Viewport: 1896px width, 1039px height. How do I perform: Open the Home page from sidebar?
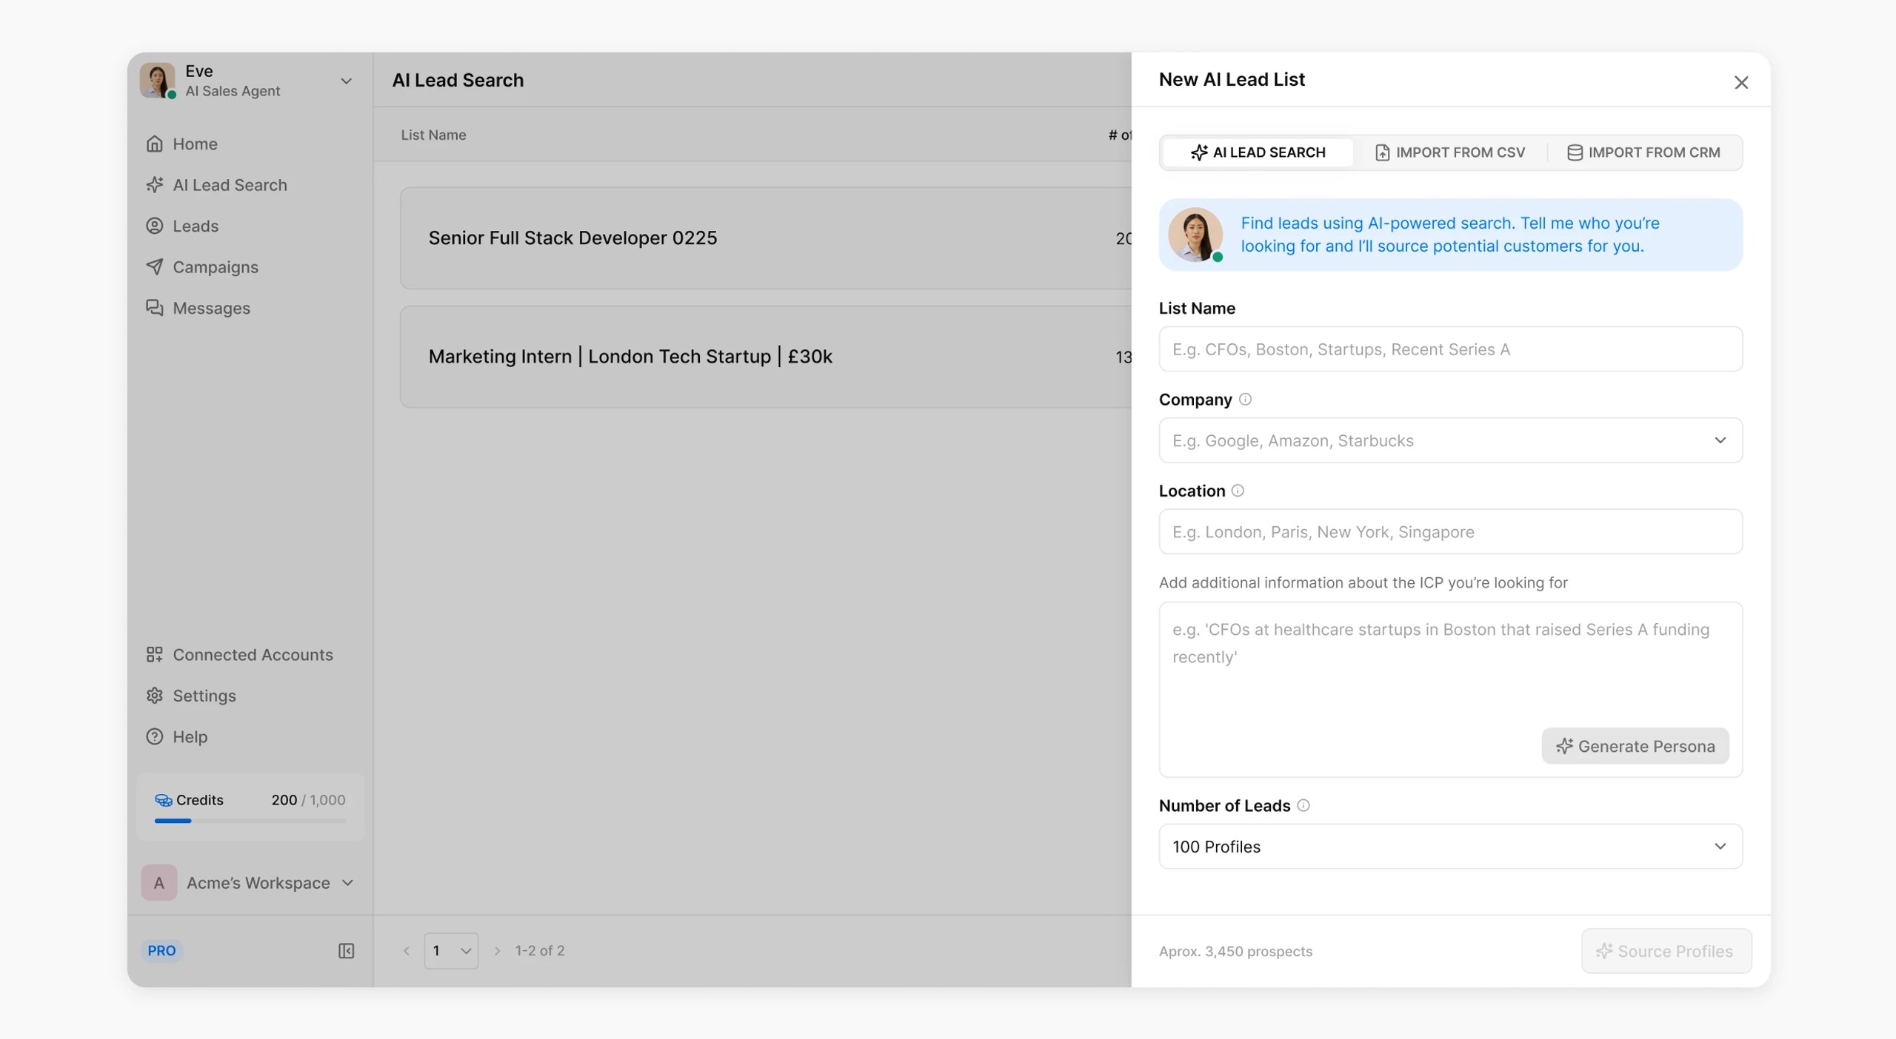(x=181, y=144)
